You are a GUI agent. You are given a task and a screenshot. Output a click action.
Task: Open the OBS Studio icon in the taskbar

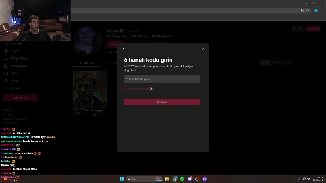tap(197, 179)
